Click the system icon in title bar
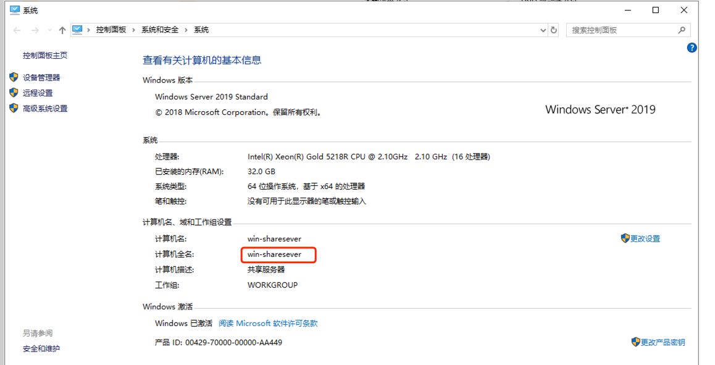 (x=15, y=10)
